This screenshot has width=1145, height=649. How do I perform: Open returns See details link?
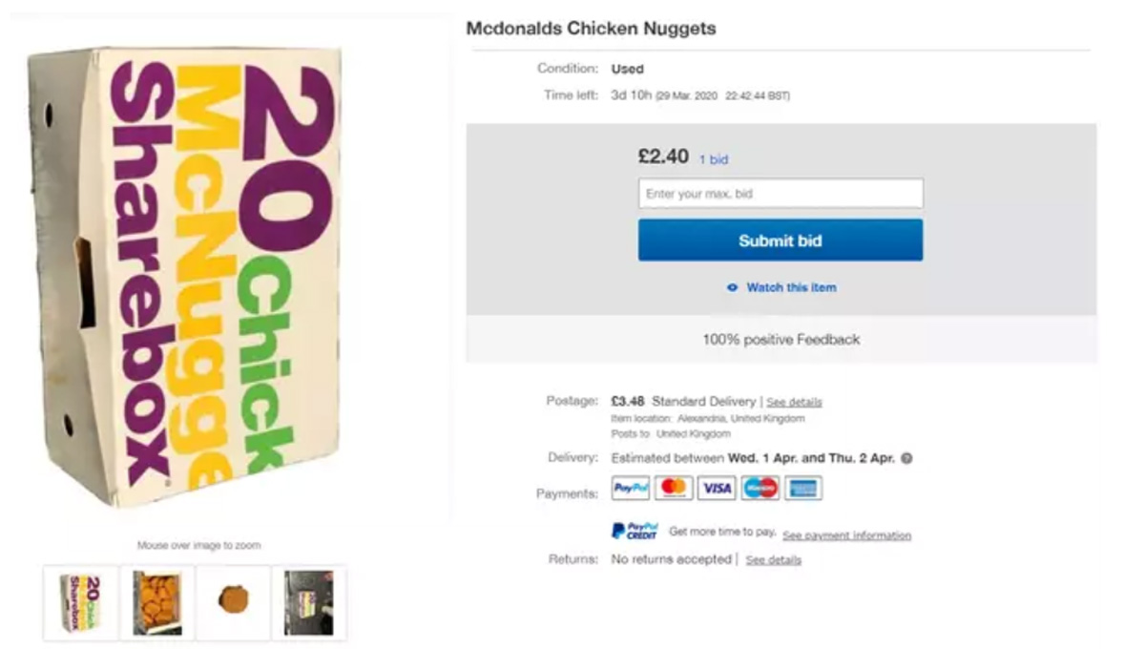coord(773,560)
